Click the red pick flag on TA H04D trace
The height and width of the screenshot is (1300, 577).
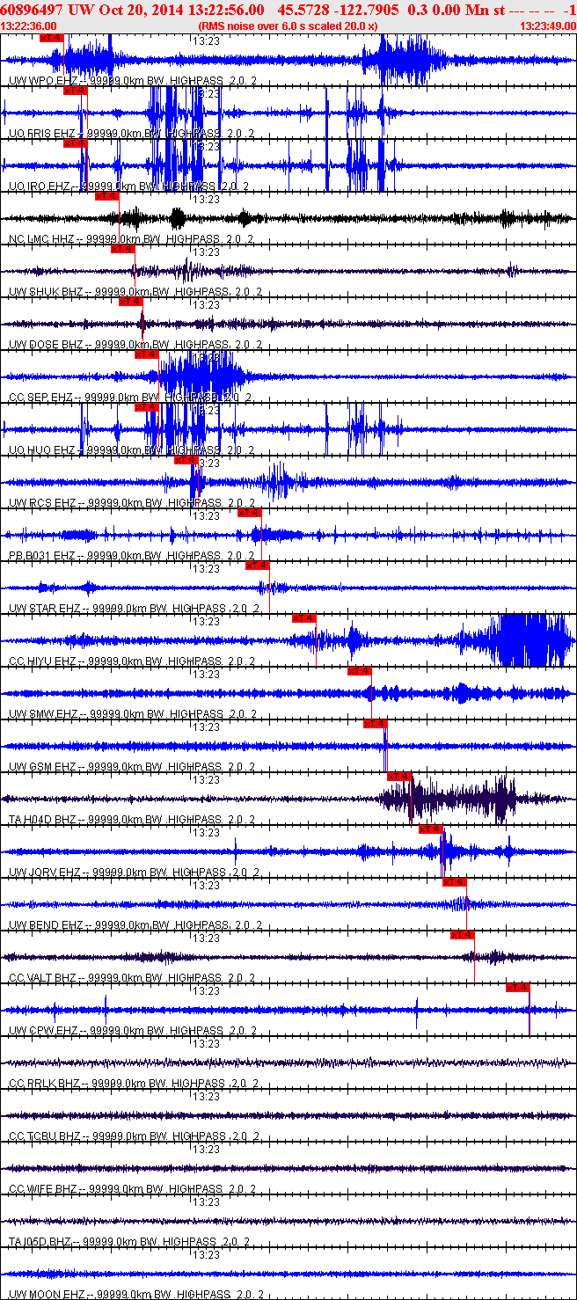click(x=399, y=777)
